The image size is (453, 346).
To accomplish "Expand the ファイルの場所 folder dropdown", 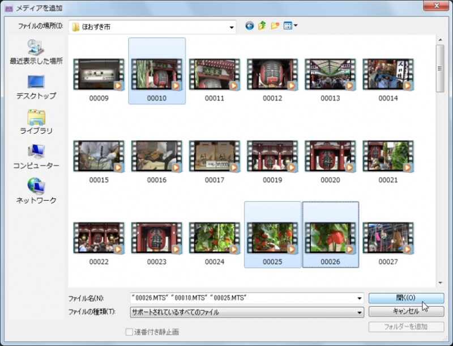I will (x=232, y=27).
